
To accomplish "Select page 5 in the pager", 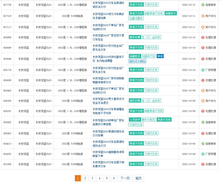I will (107, 178).
